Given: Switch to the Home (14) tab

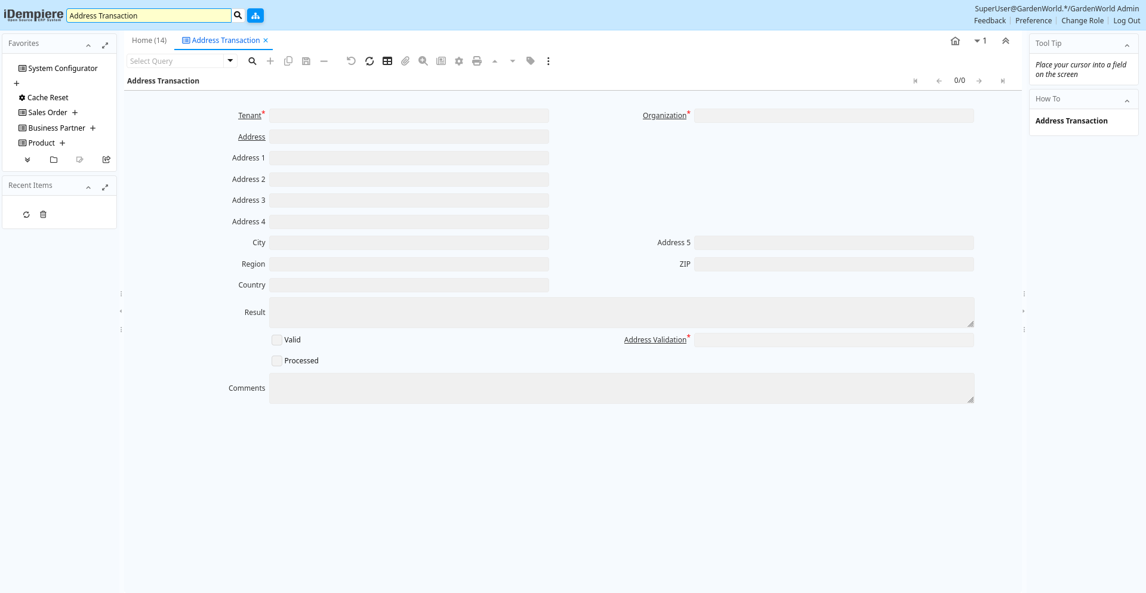Looking at the screenshot, I should coord(149,41).
